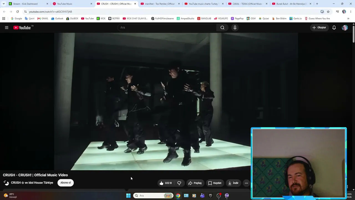The height and width of the screenshot is (200, 355).
Task: Open media controls in Chrome toolbar
Action: (x=337, y=12)
